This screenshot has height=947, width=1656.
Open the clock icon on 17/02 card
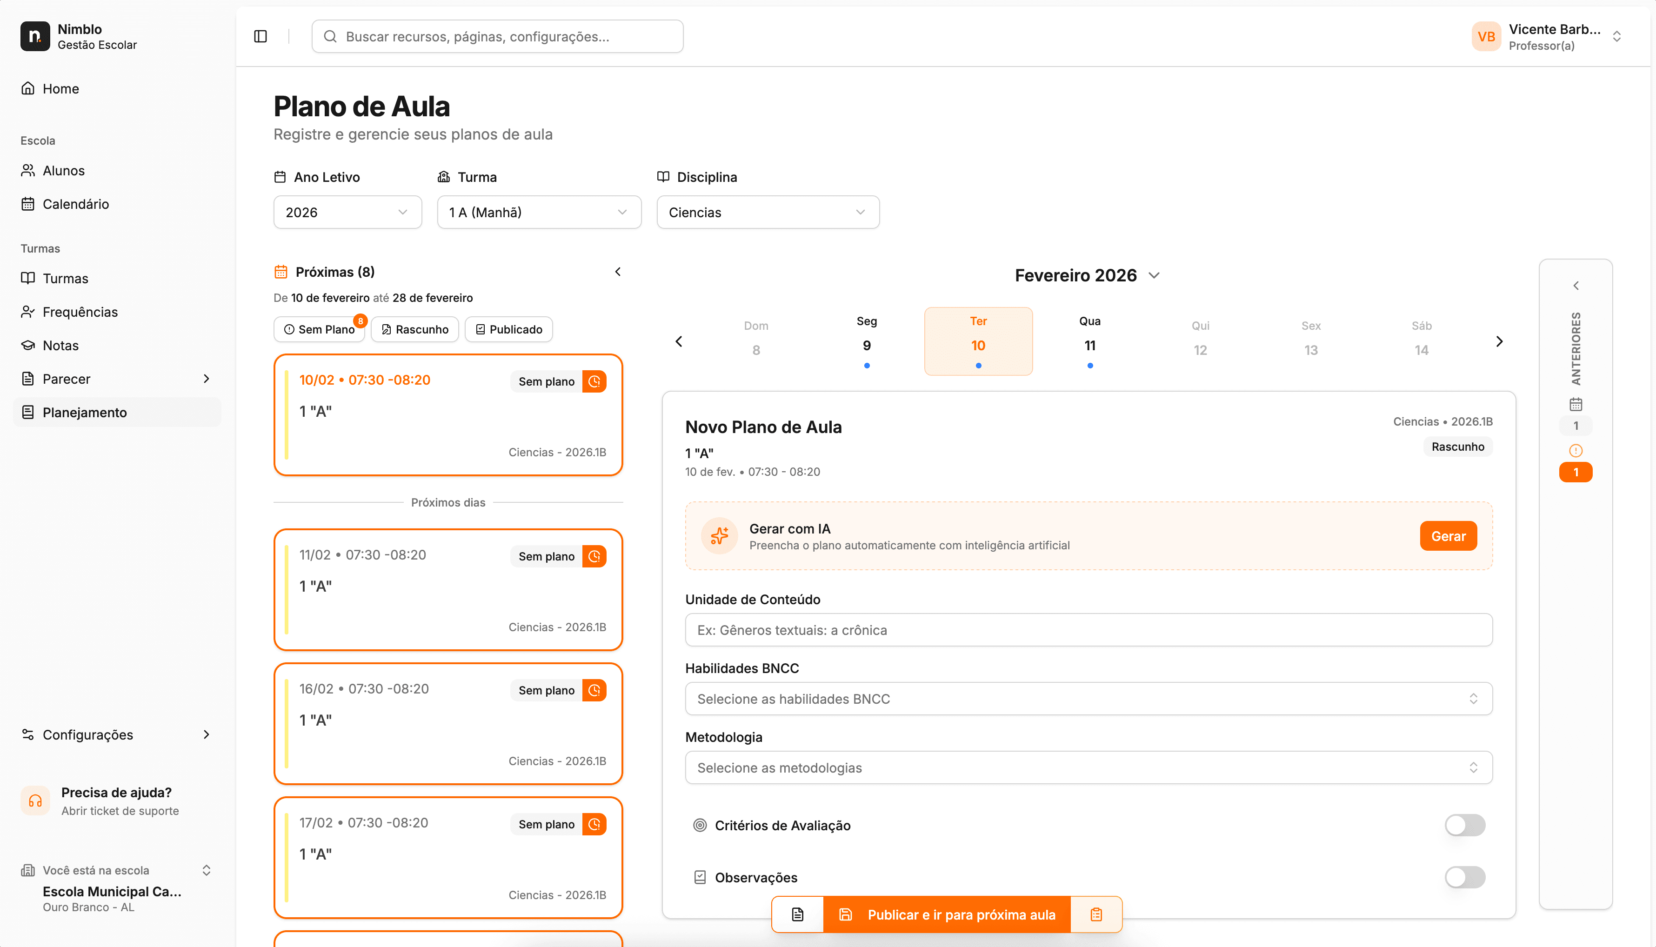594,825
